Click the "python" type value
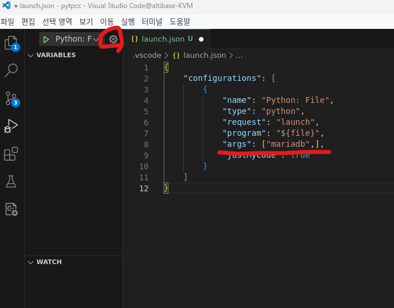The height and width of the screenshot is (308, 394). [281, 111]
